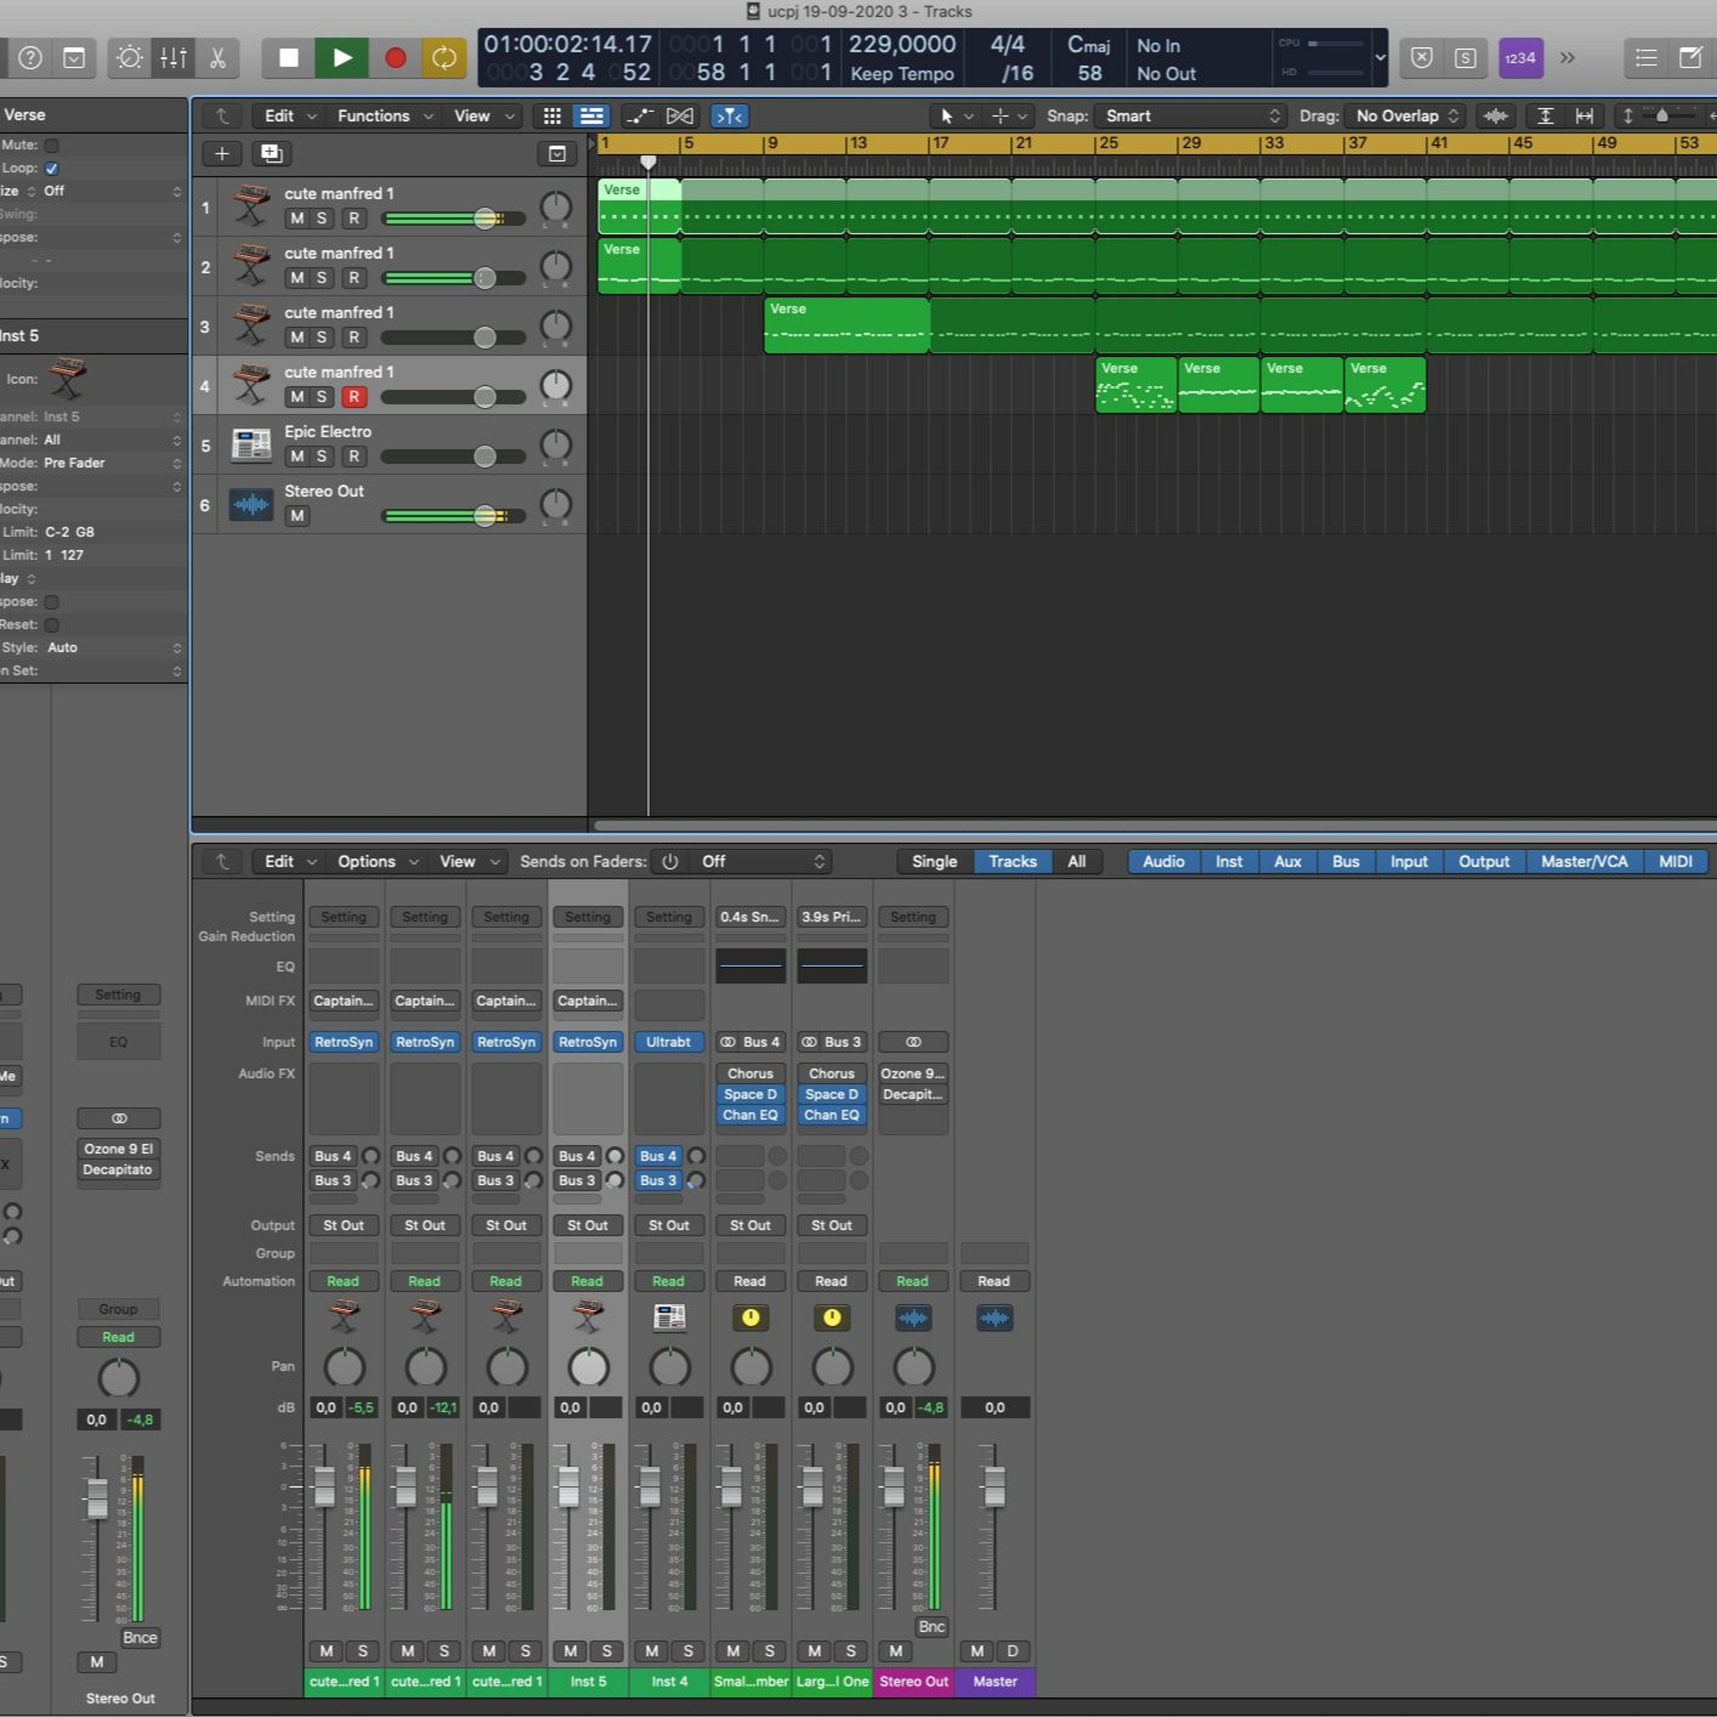Image resolution: width=1717 pixels, height=1717 pixels.
Task: Select the All tab in mixer
Action: pyautogui.click(x=1076, y=861)
